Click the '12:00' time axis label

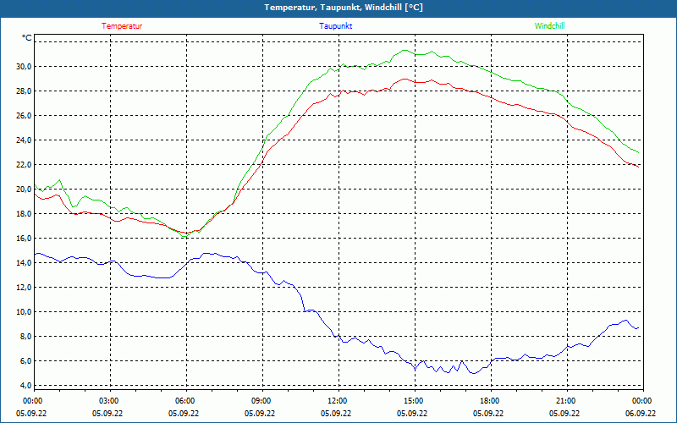pos(336,401)
